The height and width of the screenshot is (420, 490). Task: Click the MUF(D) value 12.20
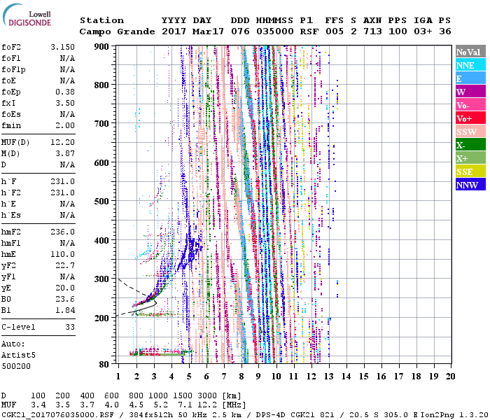[63, 143]
